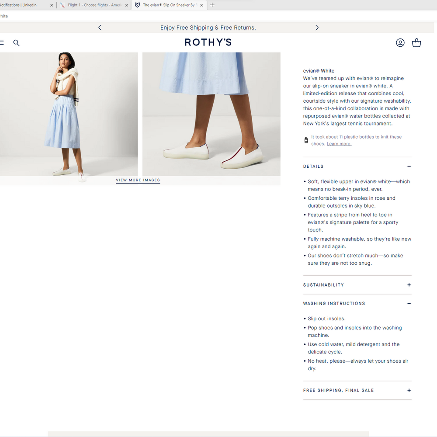The image size is (437, 437).
Task: Close the evian Slip On Sneaker tab
Action: (x=201, y=5)
